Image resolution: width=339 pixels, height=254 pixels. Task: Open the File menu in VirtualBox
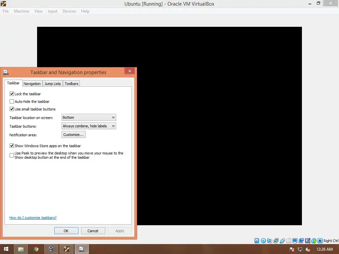[x=6, y=11]
